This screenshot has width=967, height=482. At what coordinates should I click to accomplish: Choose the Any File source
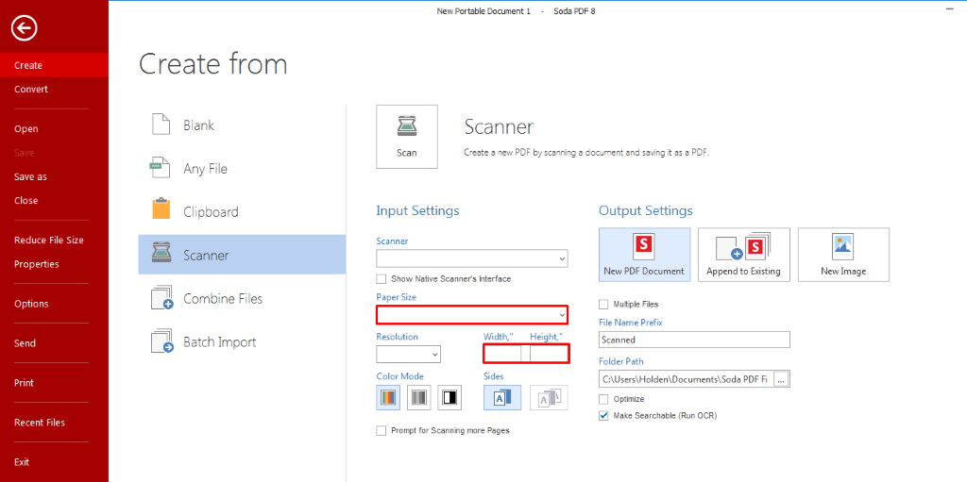(242, 168)
